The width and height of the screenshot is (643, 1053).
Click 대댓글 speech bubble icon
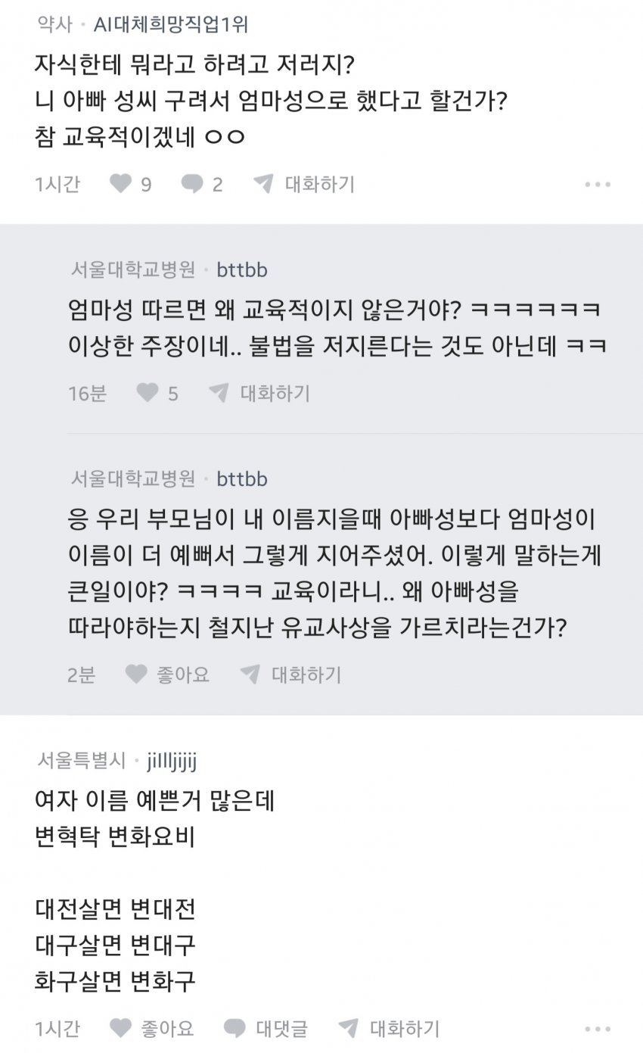point(235,1028)
